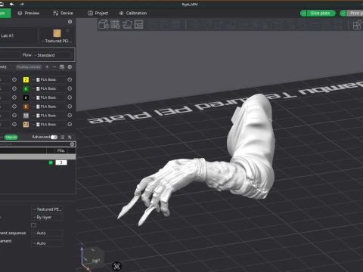The image size is (363, 272).
Task: Click the green filament 4 color swatch
Action: coord(26,88)
